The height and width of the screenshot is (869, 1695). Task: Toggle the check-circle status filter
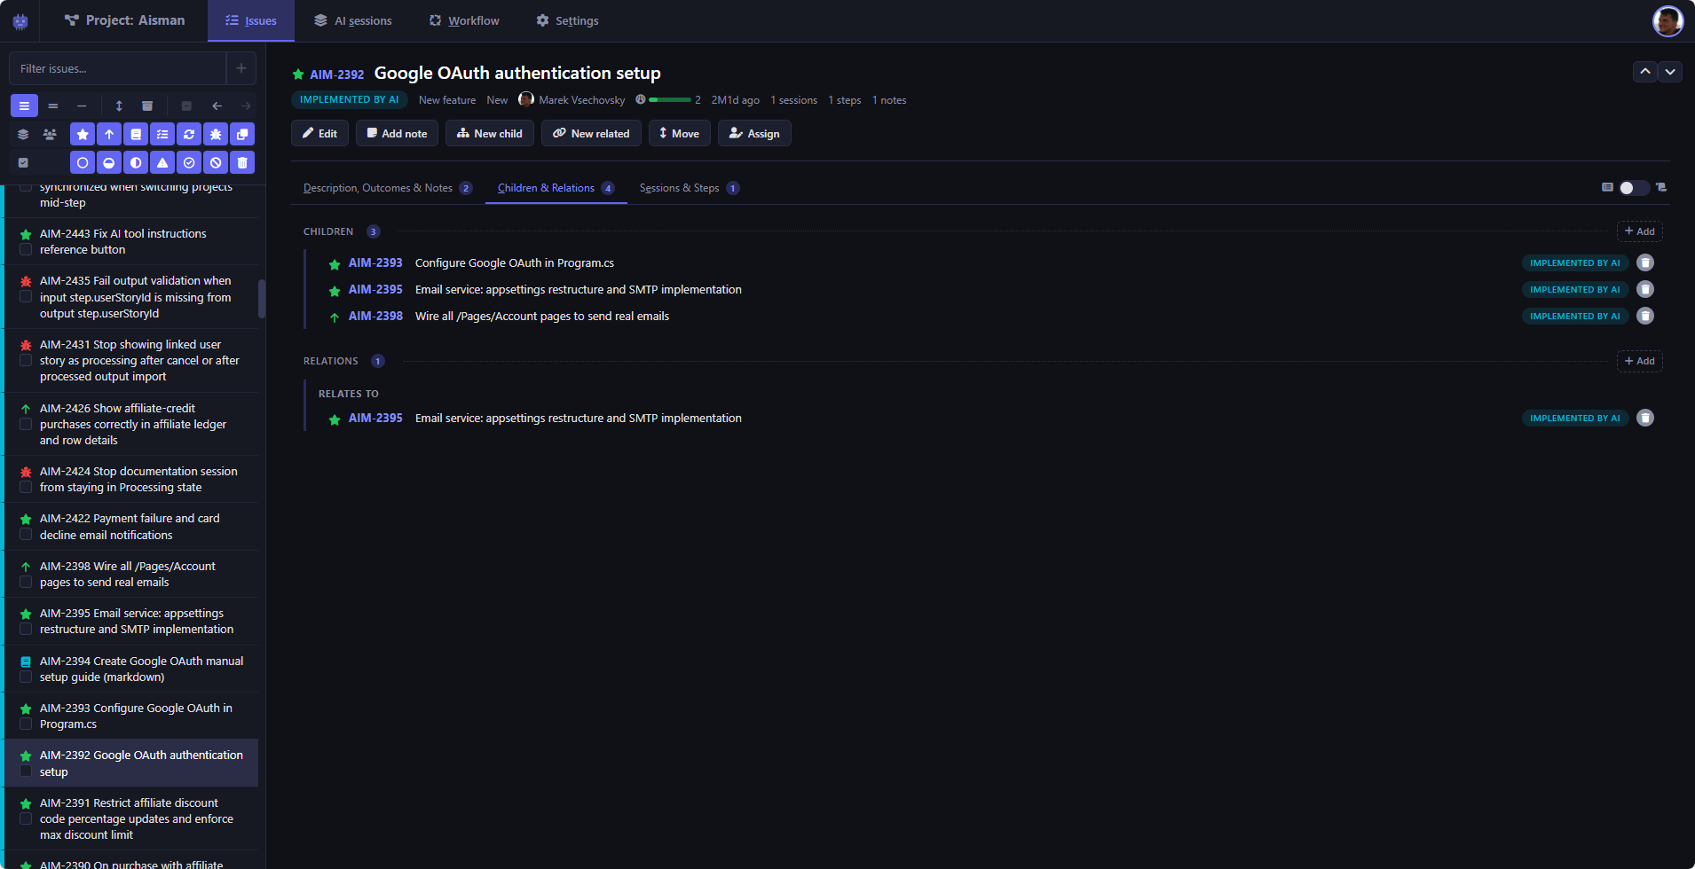tap(189, 163)
